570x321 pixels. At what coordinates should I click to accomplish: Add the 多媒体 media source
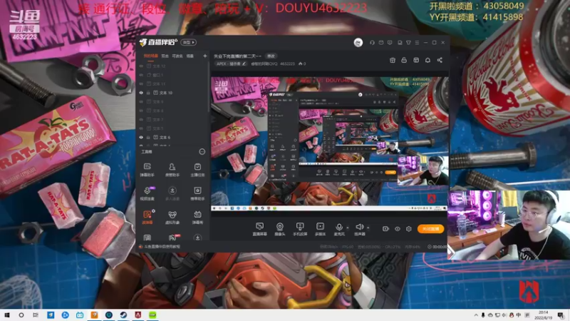pos(320,229)
